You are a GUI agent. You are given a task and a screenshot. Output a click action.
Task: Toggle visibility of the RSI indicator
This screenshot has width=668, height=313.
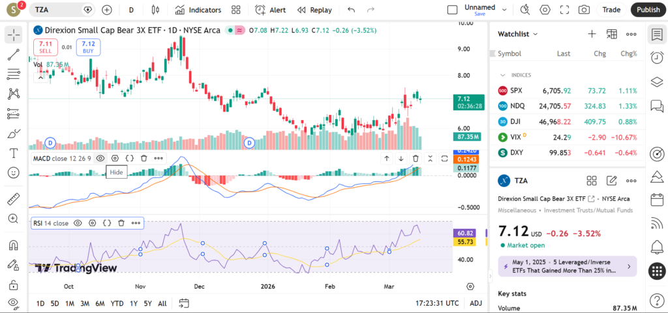click(78, 223)
